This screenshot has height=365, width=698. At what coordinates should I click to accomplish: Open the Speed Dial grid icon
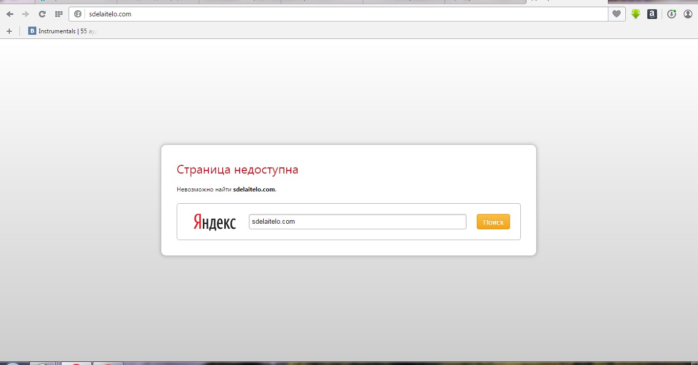pos(58,14)
